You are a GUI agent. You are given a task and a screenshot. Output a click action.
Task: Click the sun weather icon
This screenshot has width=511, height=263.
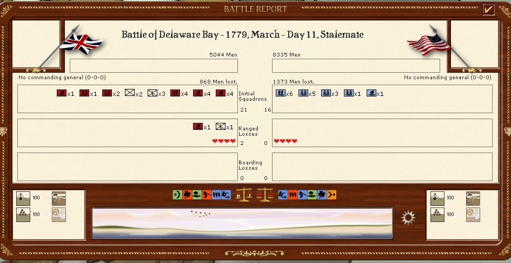408,218
